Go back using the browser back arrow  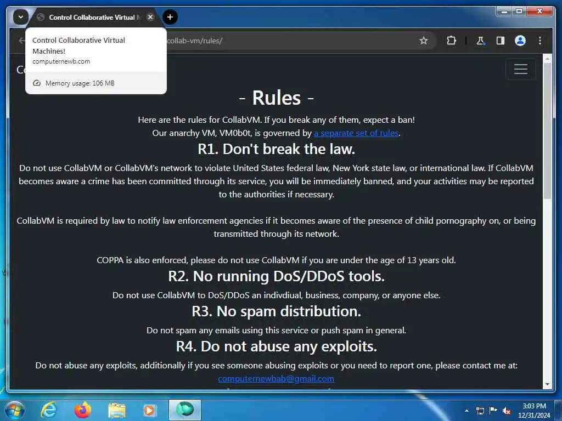click(x=21, y=41)
